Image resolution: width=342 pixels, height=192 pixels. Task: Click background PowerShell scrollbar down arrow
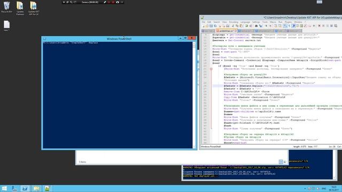pyautogui.click(x=334, y=178)
